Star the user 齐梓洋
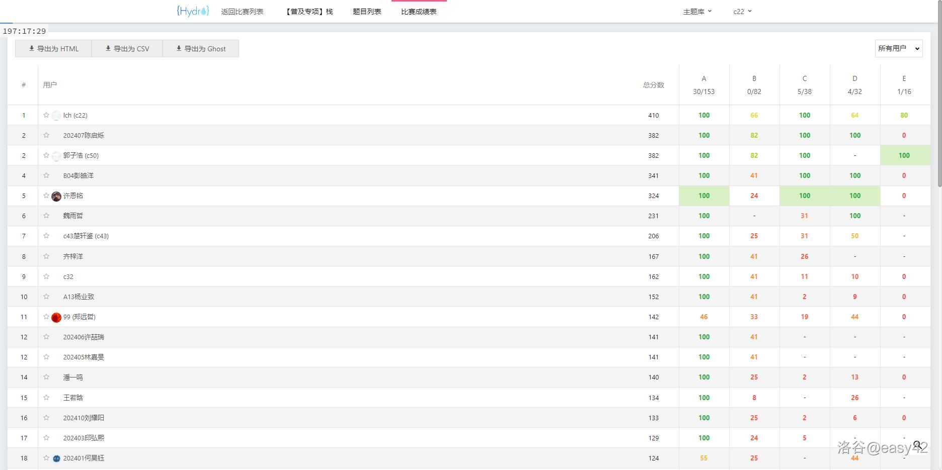Image resolution: width=942 pixels, height=470 pixels. tap(46, 256)
